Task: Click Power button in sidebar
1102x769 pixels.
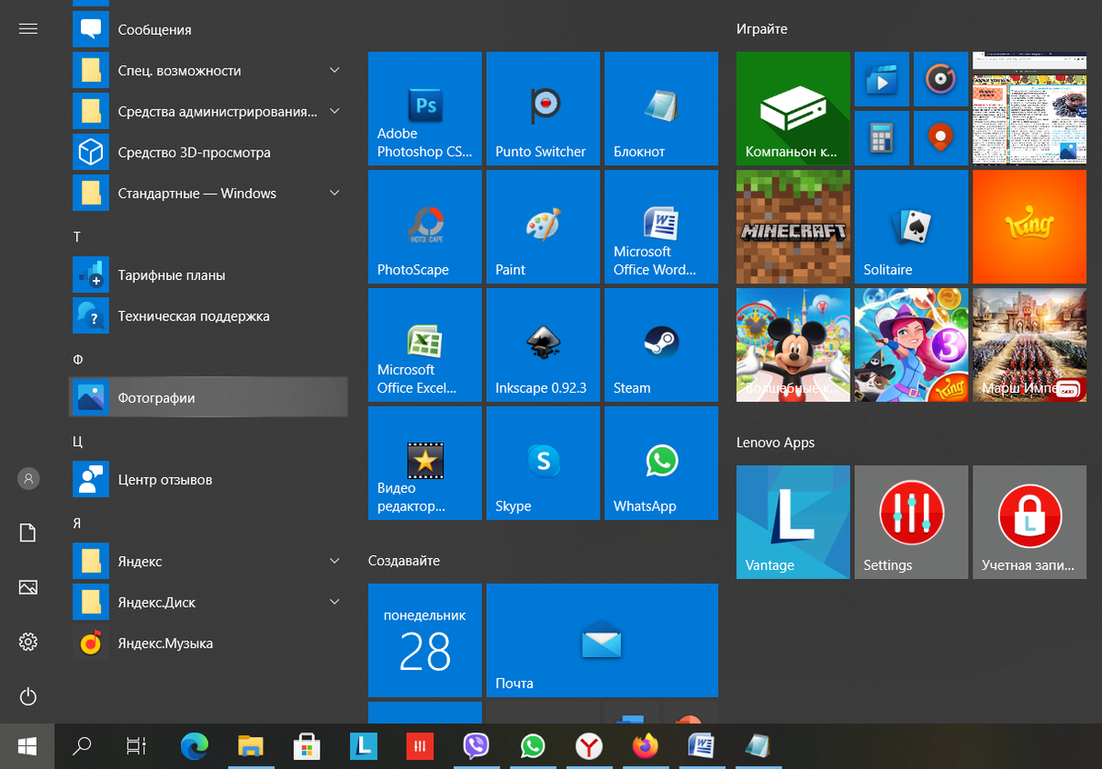Action: (x=28, y=697)
